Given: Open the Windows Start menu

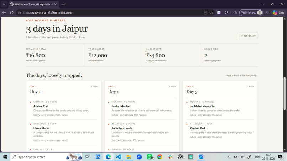Looking at the screenshot, I should (5, 157).
